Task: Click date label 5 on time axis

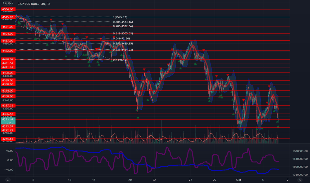Action: point(263,180)
